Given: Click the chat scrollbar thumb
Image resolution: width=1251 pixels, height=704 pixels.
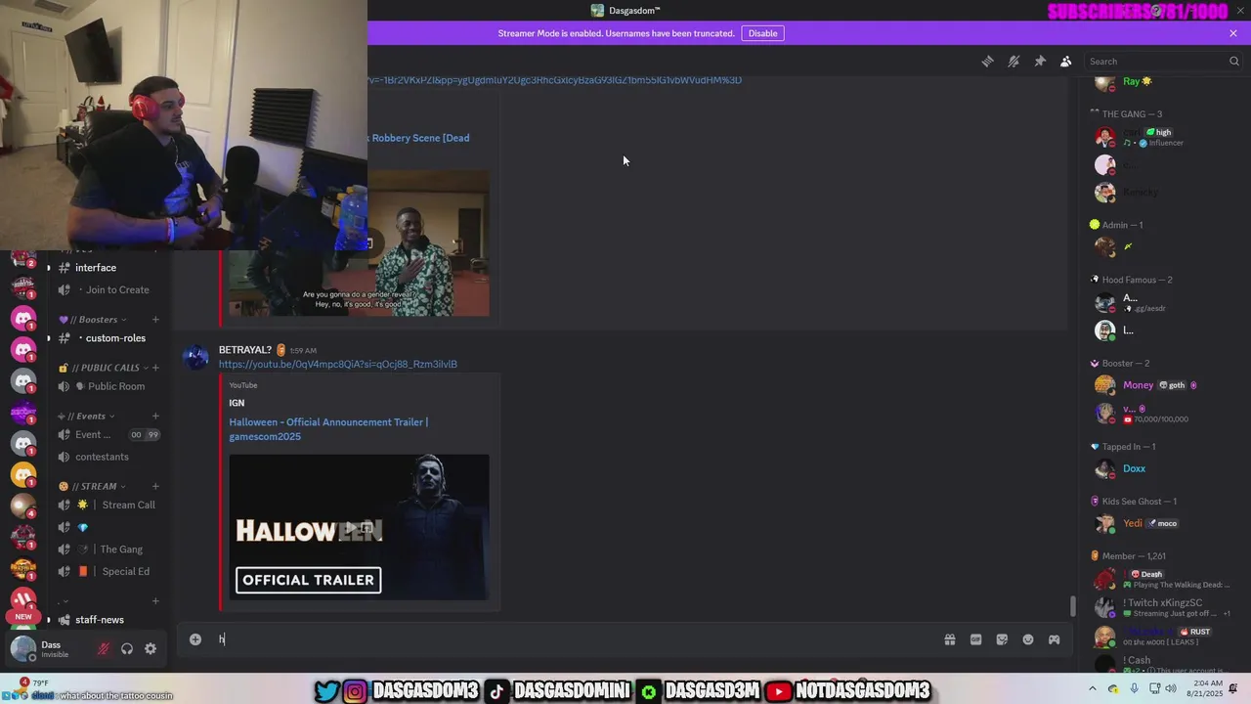Looking at the screenshot, I should (1073, 606).
